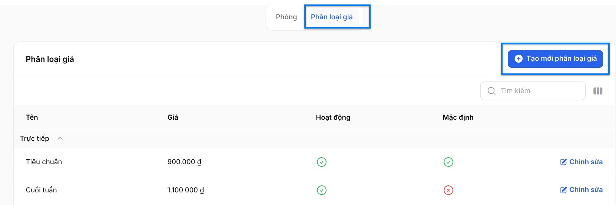This screenshot has width=616, height=205.
Task: Collapse the Trực tiếp group chevron
Action: coord(60,139)
